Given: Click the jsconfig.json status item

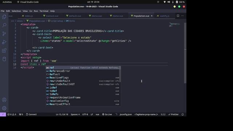Looking at the screenshot, I should (126, 114).
